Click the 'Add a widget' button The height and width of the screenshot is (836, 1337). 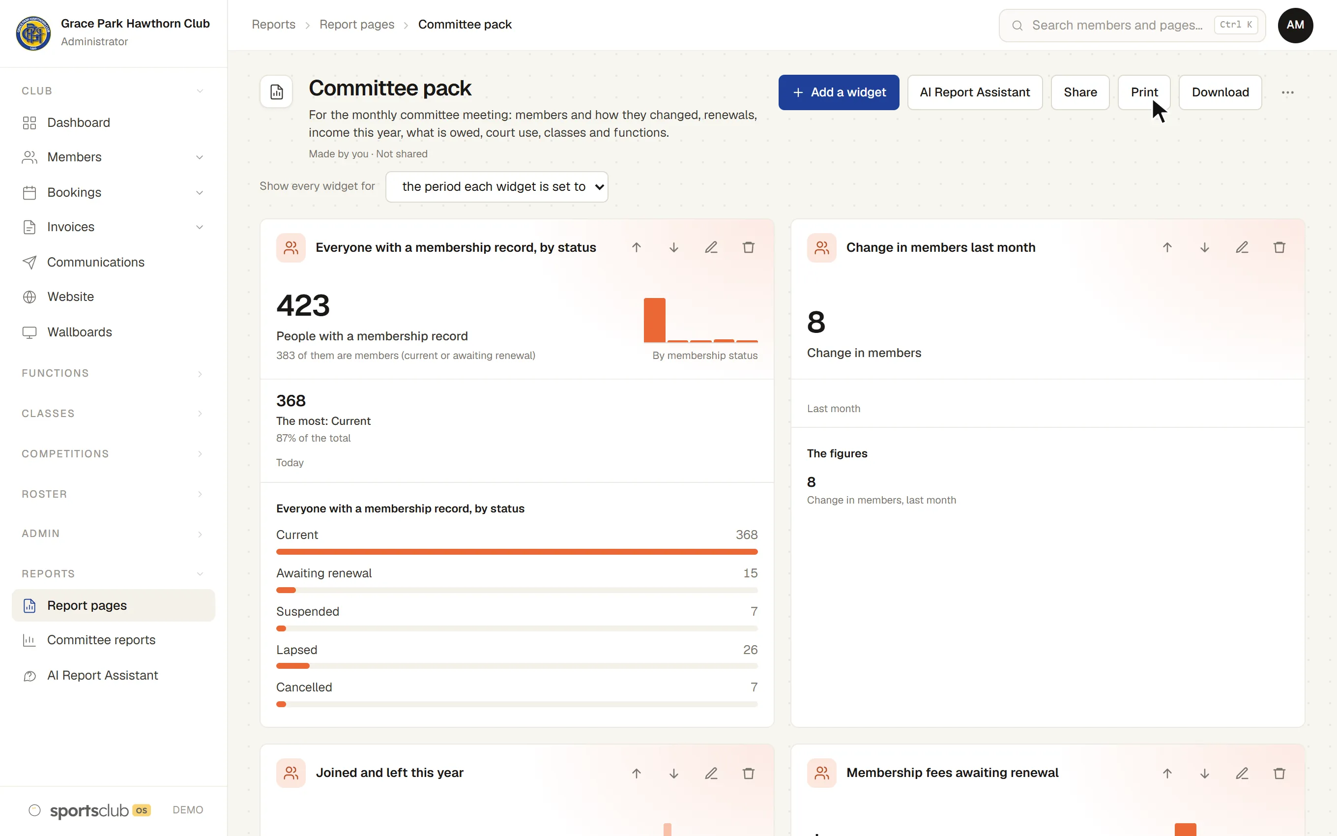coord(839,92)
